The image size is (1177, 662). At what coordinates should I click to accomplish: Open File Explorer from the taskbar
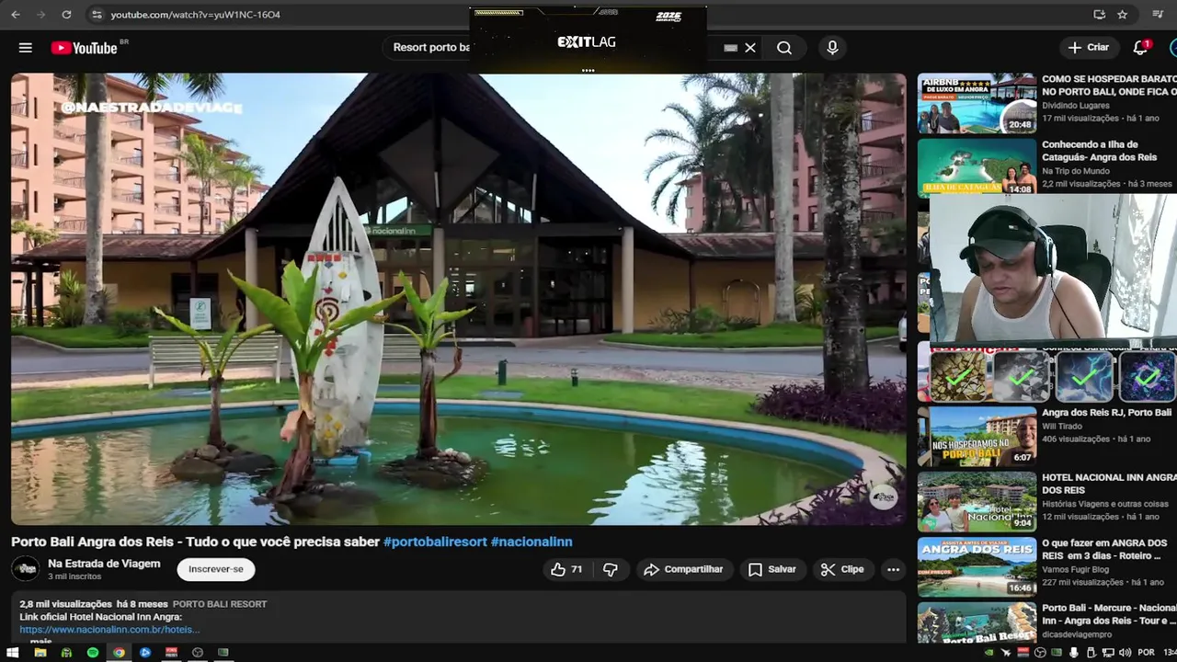(40, 653)
